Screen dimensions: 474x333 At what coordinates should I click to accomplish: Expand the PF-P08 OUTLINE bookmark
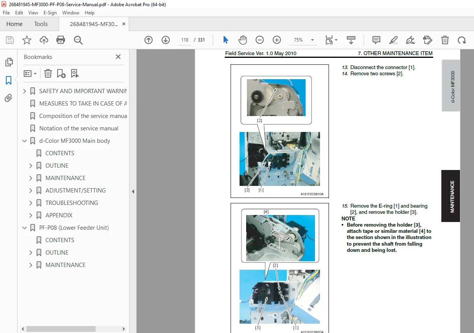tap(31, 253)
